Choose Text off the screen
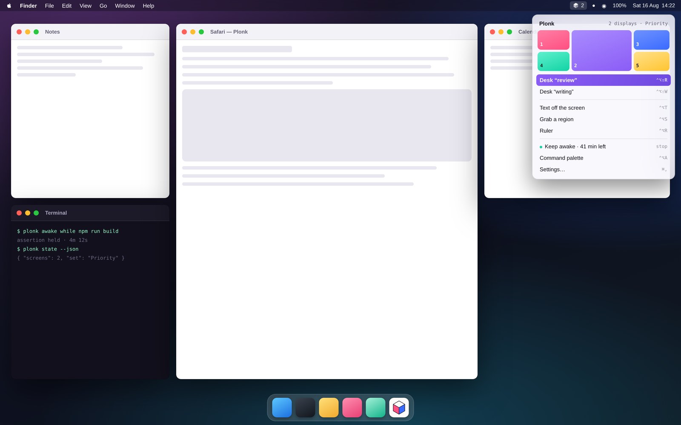The width and height of the screenshot is (681, 425). click(603, 108)
